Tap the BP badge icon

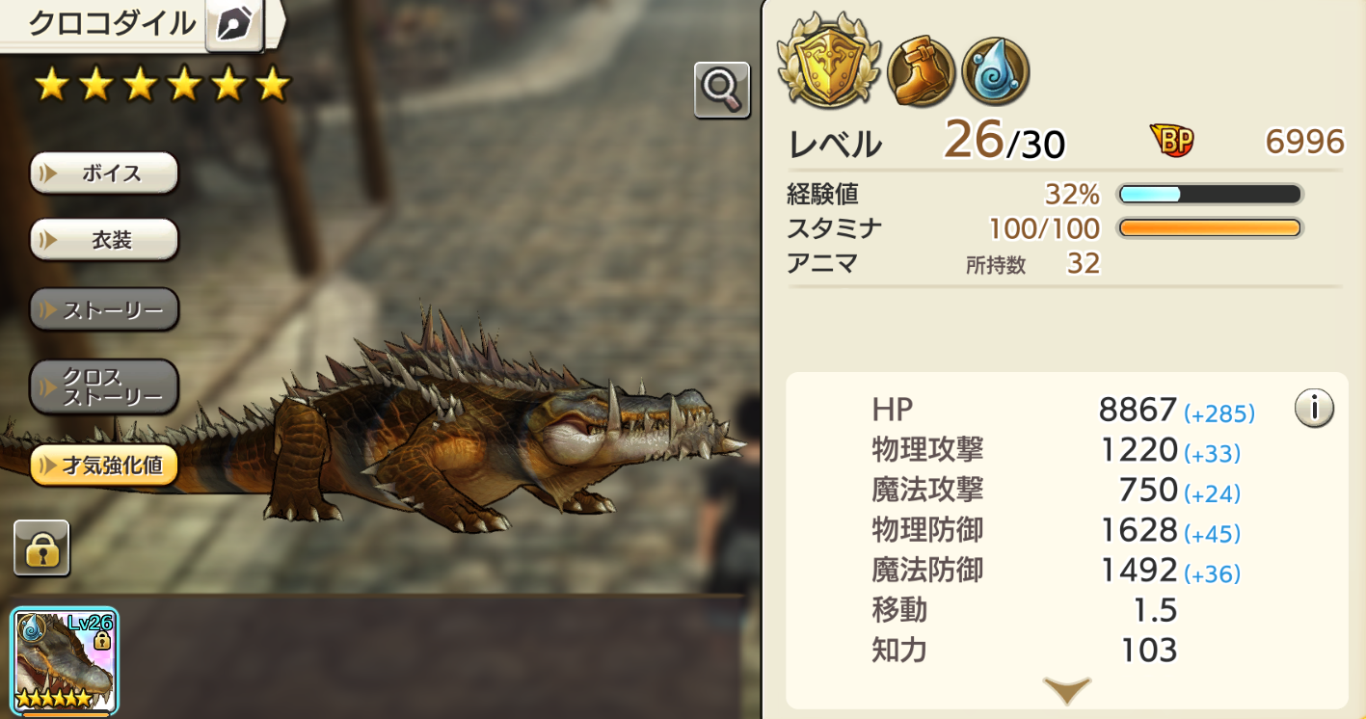[x=1172, y=141]
